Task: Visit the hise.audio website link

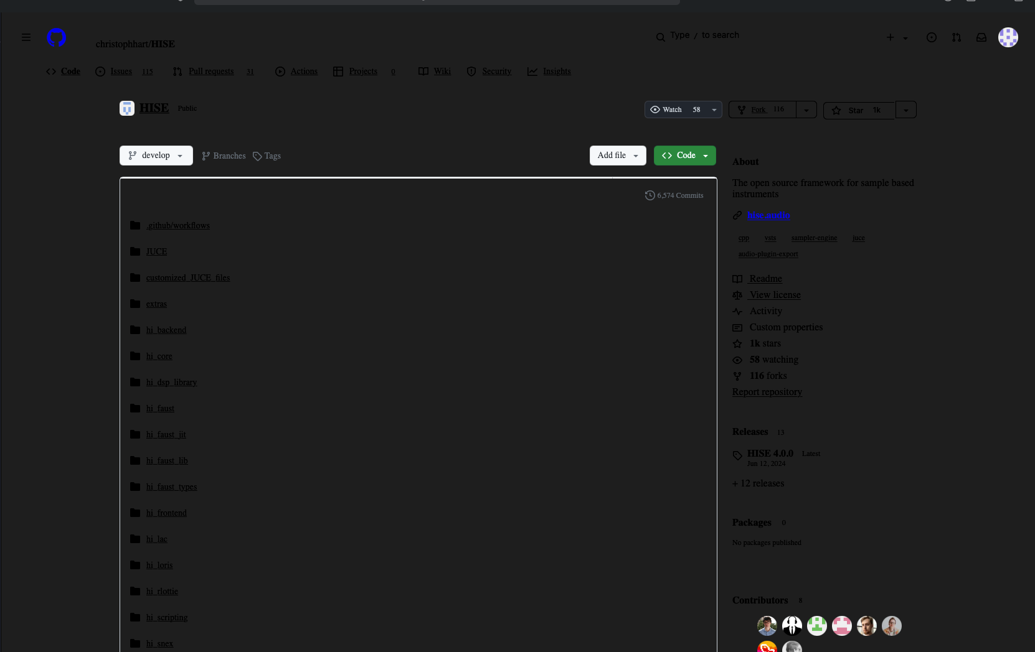Action: (768, 215)
